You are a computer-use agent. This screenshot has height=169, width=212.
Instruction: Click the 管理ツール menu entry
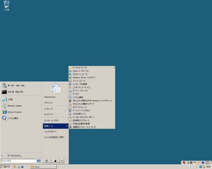(51, 126)
